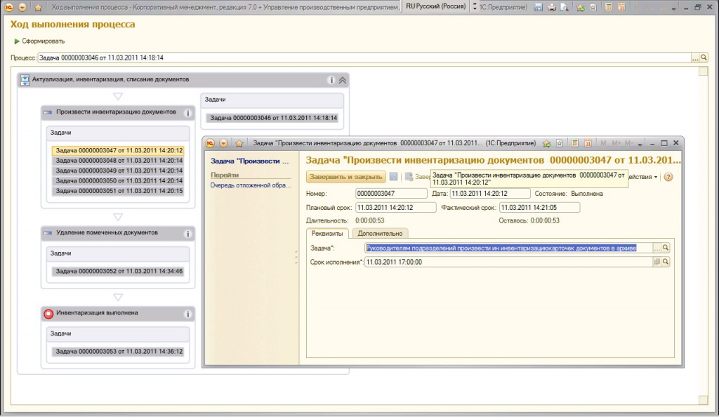Image resolution: width=719 pixels, height=417 pixels.
Task: Click Завершить и закрыть button
Action: (345, 177)
